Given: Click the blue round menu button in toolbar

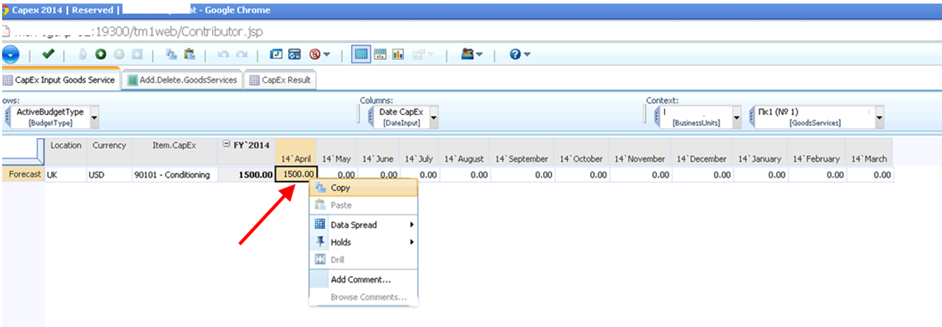Looking at the screenshot, I should 9,54.
